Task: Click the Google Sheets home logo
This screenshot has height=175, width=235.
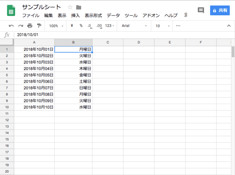Action: point(11,11)
